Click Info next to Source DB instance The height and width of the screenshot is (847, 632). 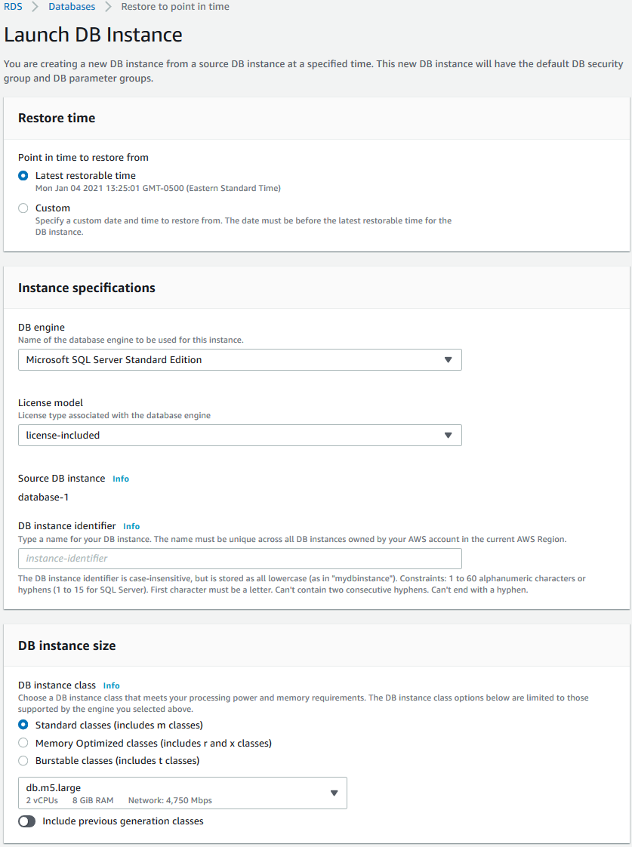120,478
